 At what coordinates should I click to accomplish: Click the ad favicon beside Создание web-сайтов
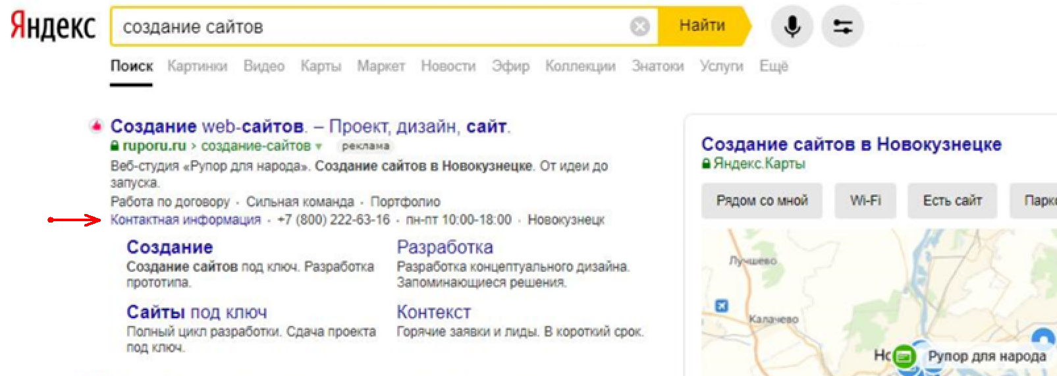click(97, 125)
